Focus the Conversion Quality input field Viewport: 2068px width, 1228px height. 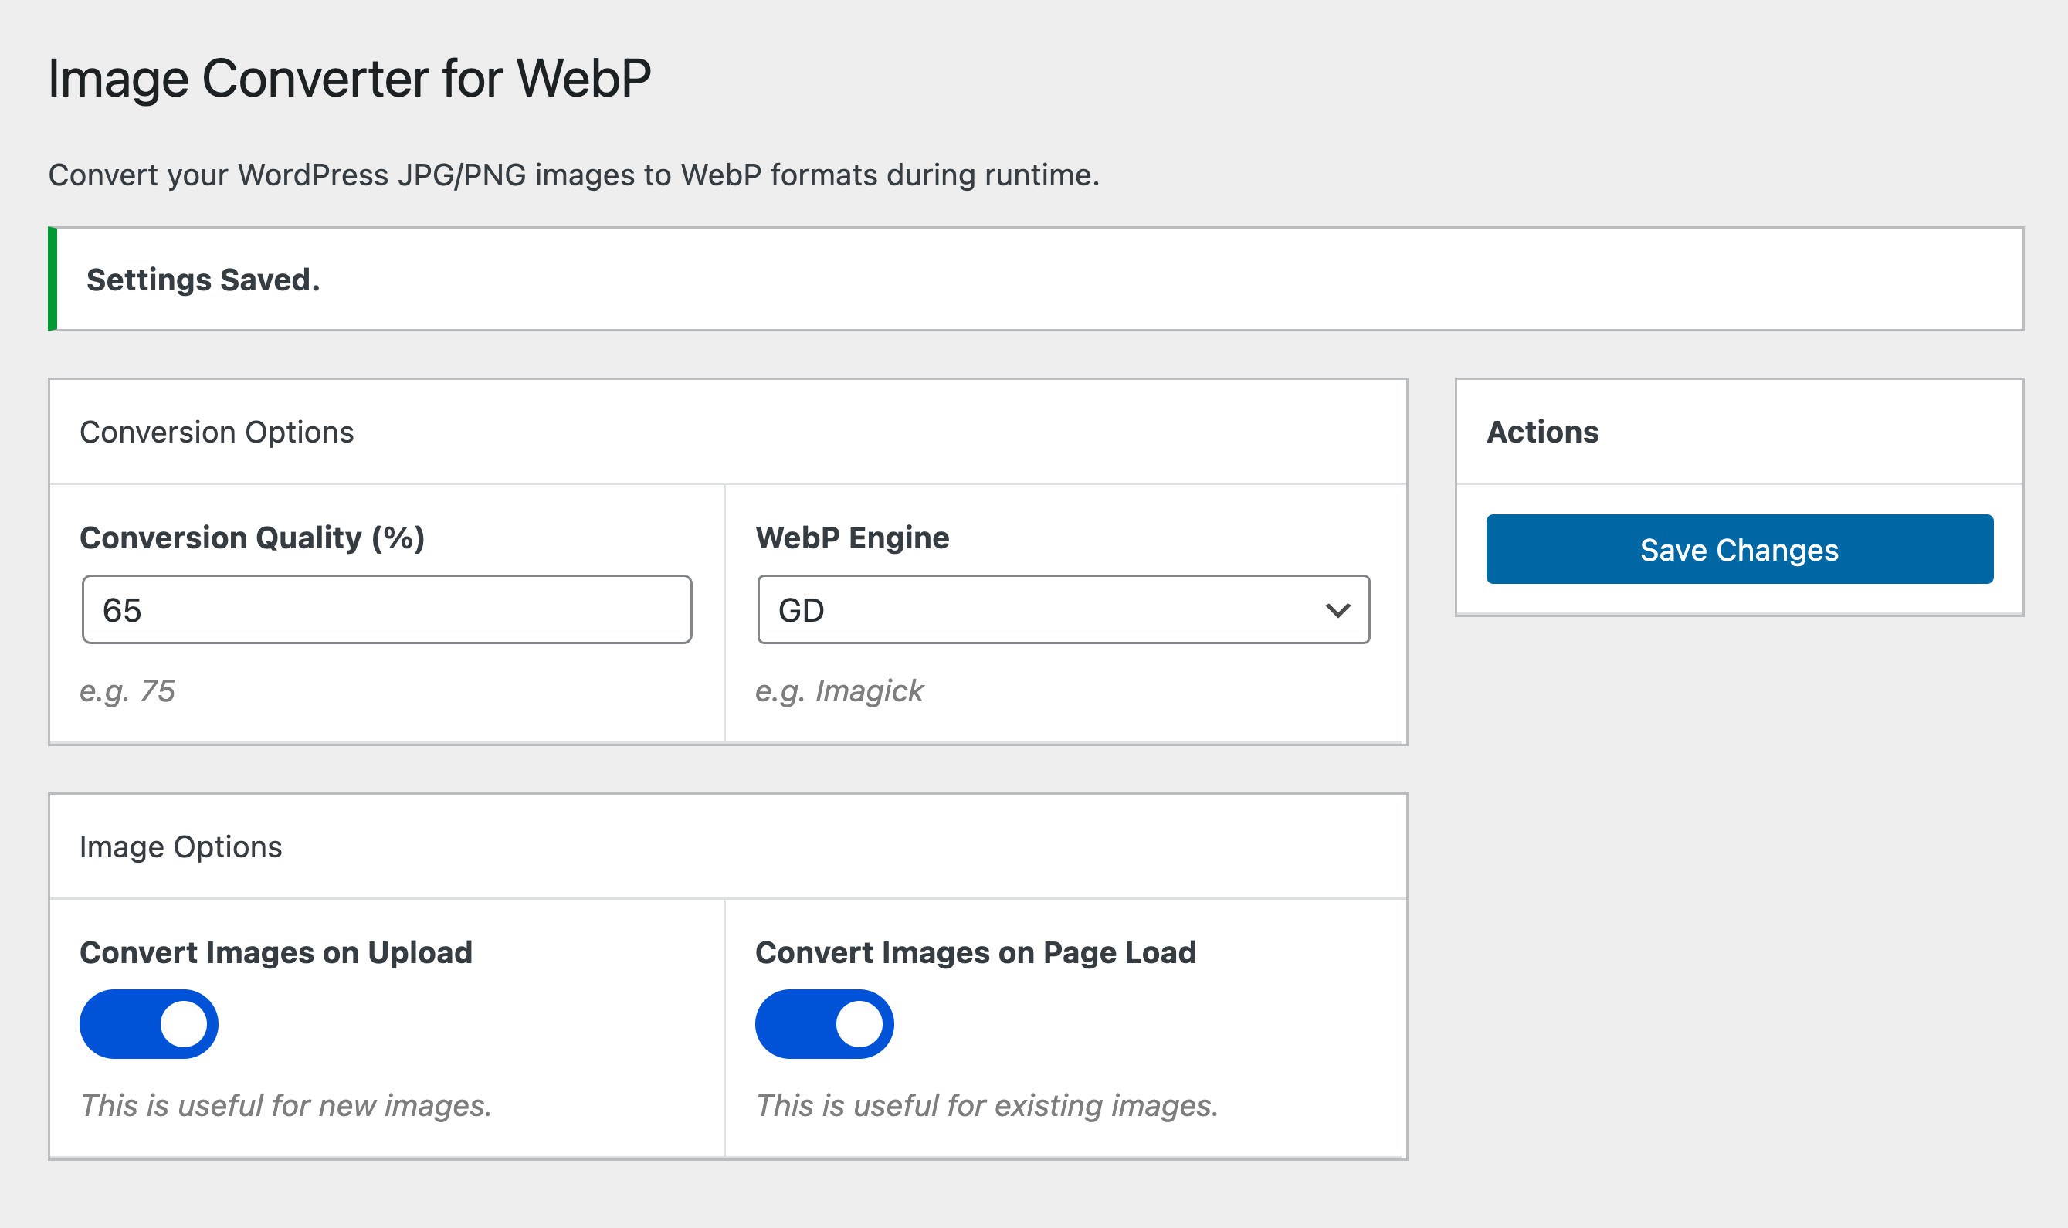386,610
